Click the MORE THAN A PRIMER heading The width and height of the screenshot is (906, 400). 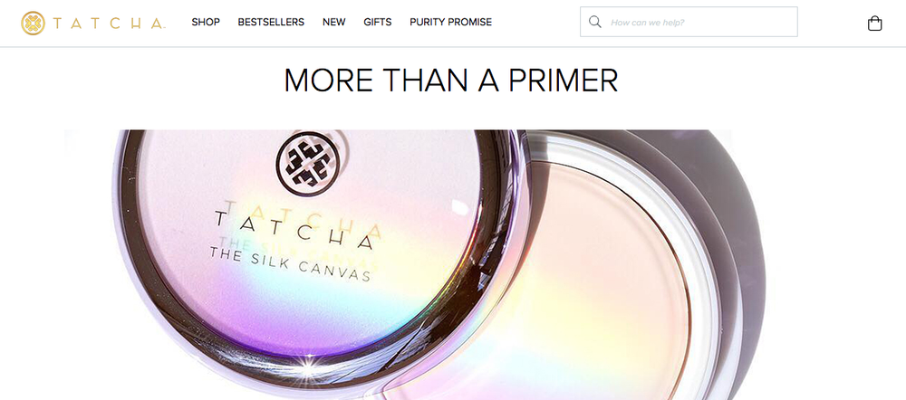click(450, 81)
